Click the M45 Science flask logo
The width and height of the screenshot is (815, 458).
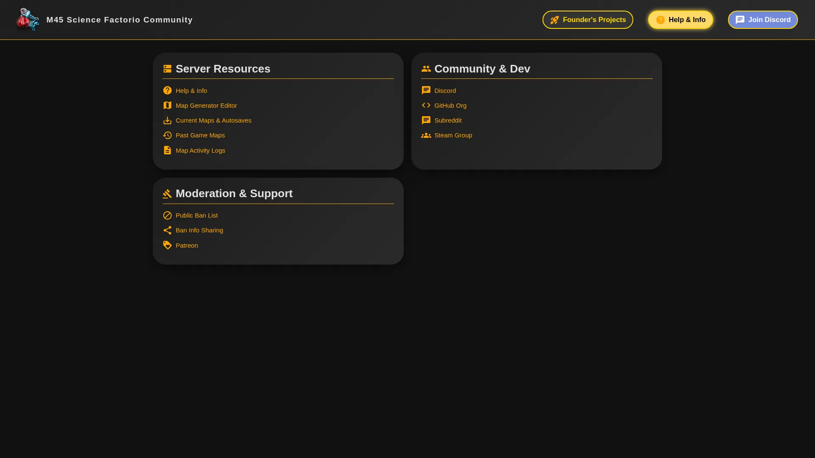28,20
